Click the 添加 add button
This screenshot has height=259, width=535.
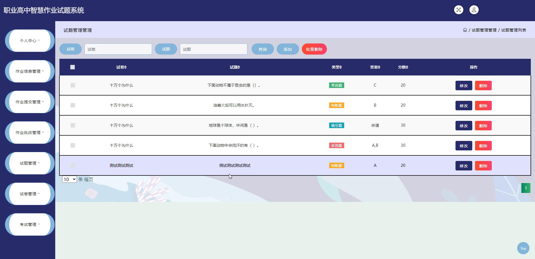tap(288, 49)
